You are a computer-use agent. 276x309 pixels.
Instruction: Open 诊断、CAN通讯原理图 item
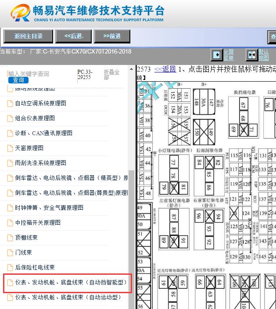pos(44,133)
